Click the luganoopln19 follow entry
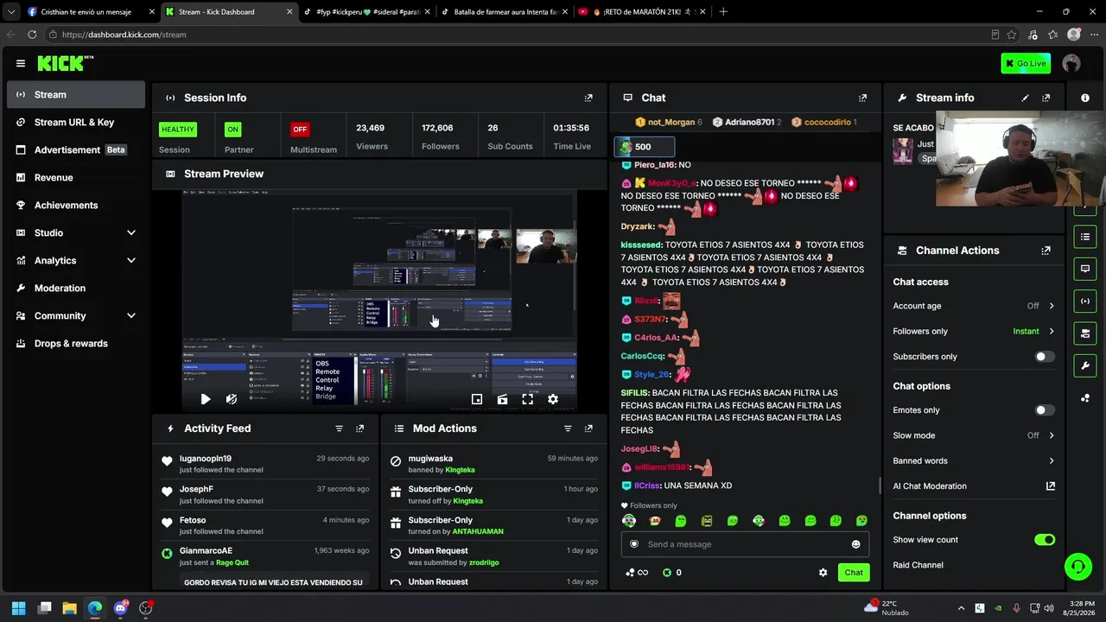This screenshot has height=622, width=1106. point(265,464)
